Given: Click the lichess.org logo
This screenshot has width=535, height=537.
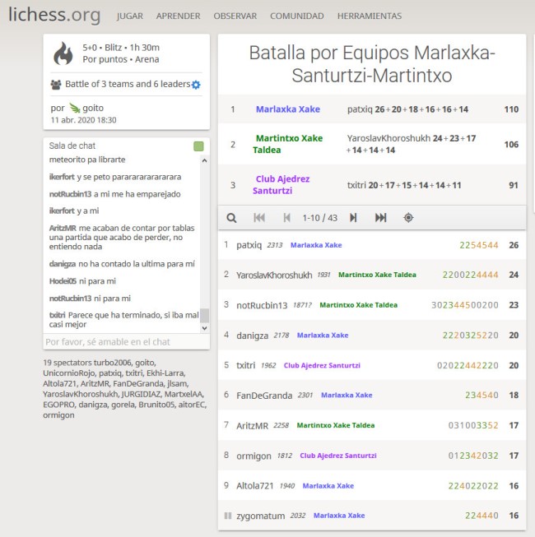Looking at the screenshot, I should 54,15.
